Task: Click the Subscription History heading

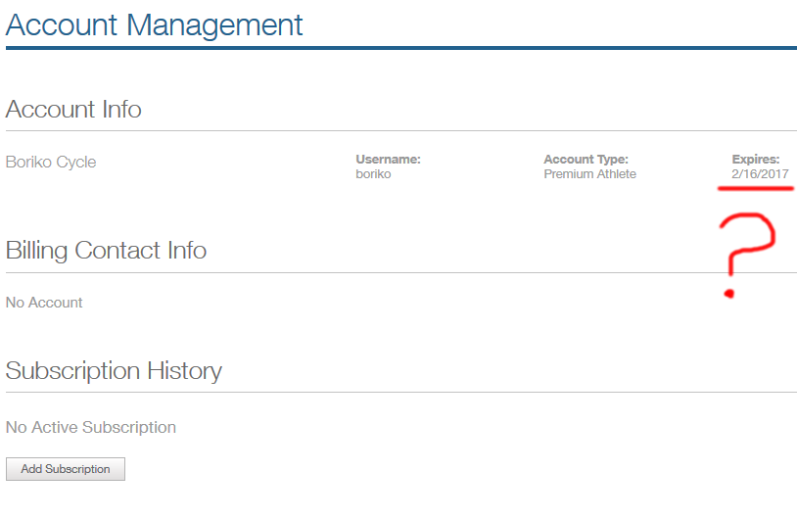Action: pyautogui.click(x=114, y=370)
